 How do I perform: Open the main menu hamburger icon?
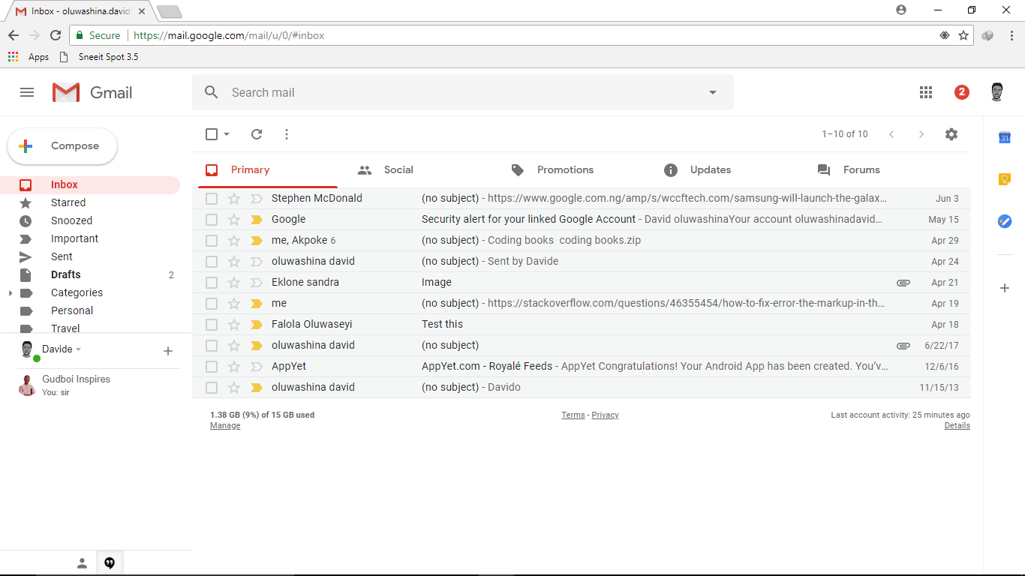coord(27,92)
